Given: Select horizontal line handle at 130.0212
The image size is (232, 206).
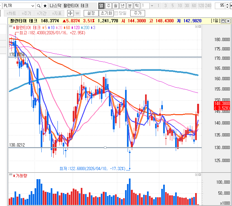Looking at the screenshot, I should tap(105, 147).
